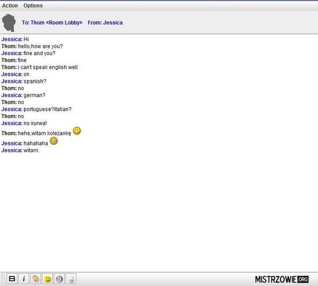The width and height of the screenshot is (318, 286).
Task: Click the MISTRZOWIE.ORG watermark logo
Action: 281,279
